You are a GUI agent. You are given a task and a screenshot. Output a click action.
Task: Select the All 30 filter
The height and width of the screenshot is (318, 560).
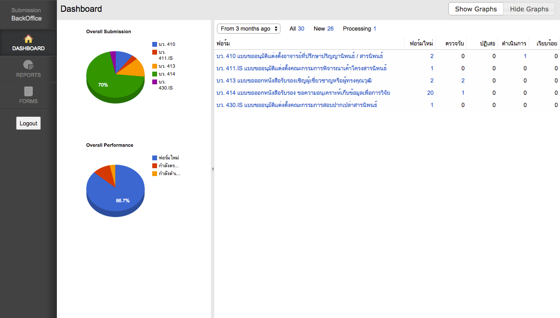(297, 28)
